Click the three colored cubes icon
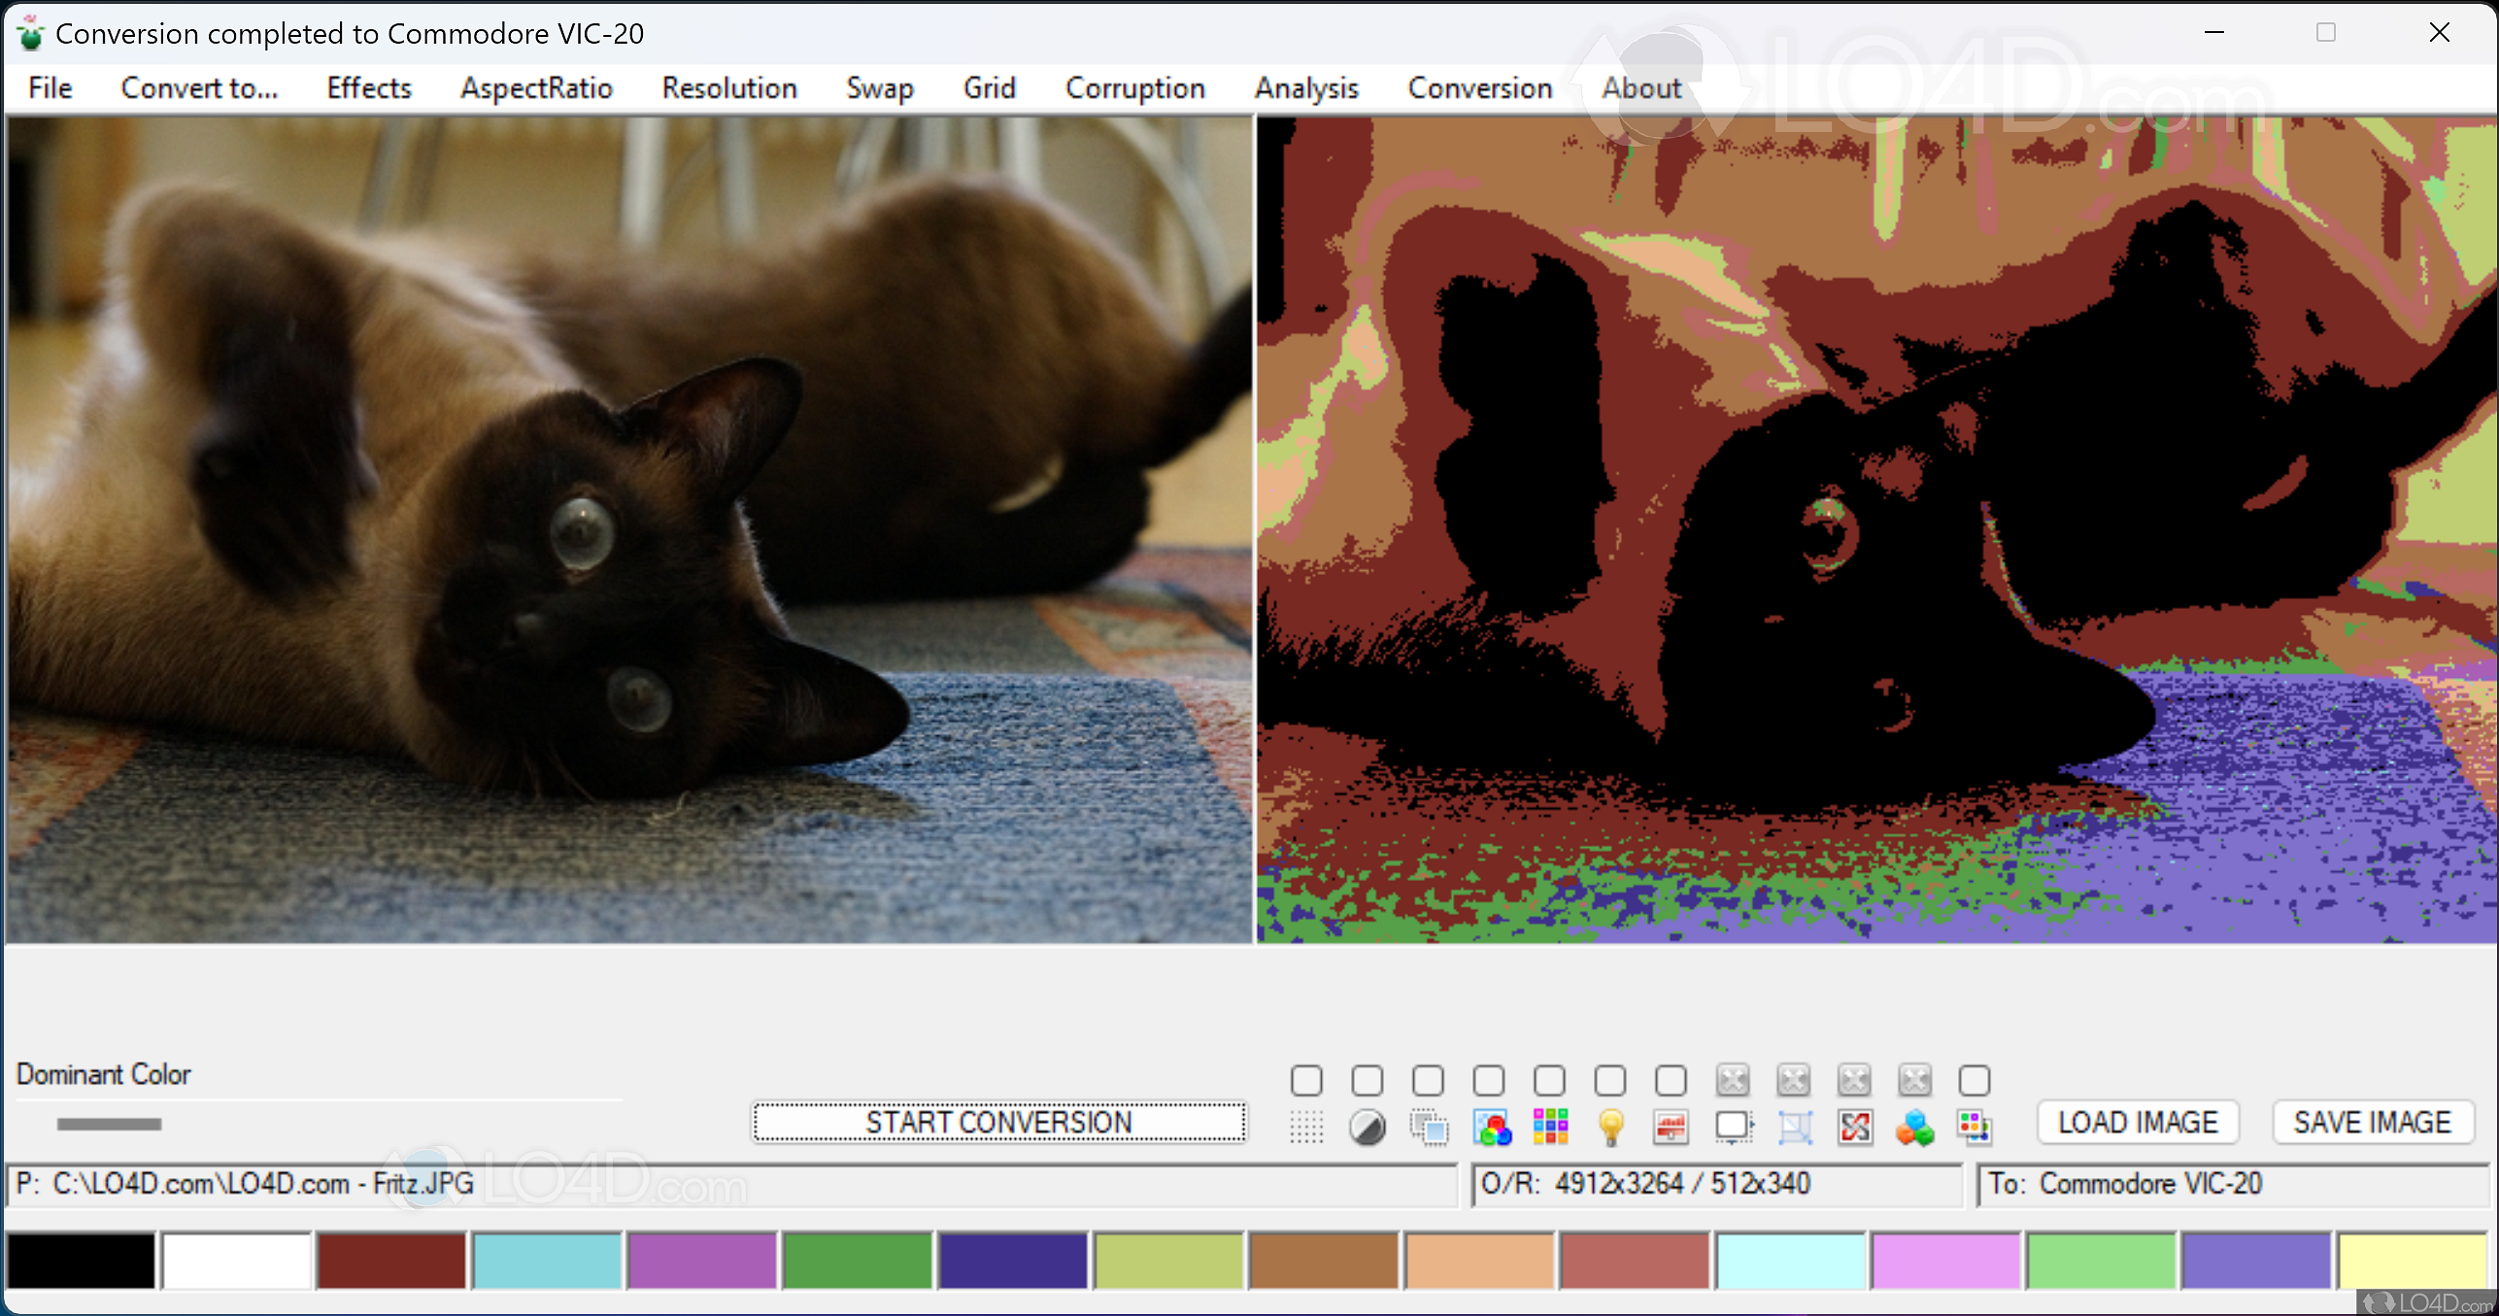This screenshot has width=2499, height=1316. (x=1914, y=1127)
